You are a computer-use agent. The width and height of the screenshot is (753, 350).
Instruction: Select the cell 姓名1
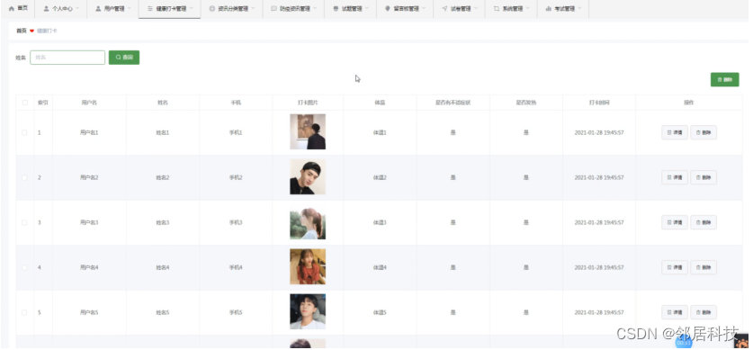[163, 132]
